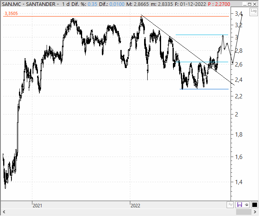
Task: Click the Dif.: 0,0100 value
Action: (x=112, y=4)
